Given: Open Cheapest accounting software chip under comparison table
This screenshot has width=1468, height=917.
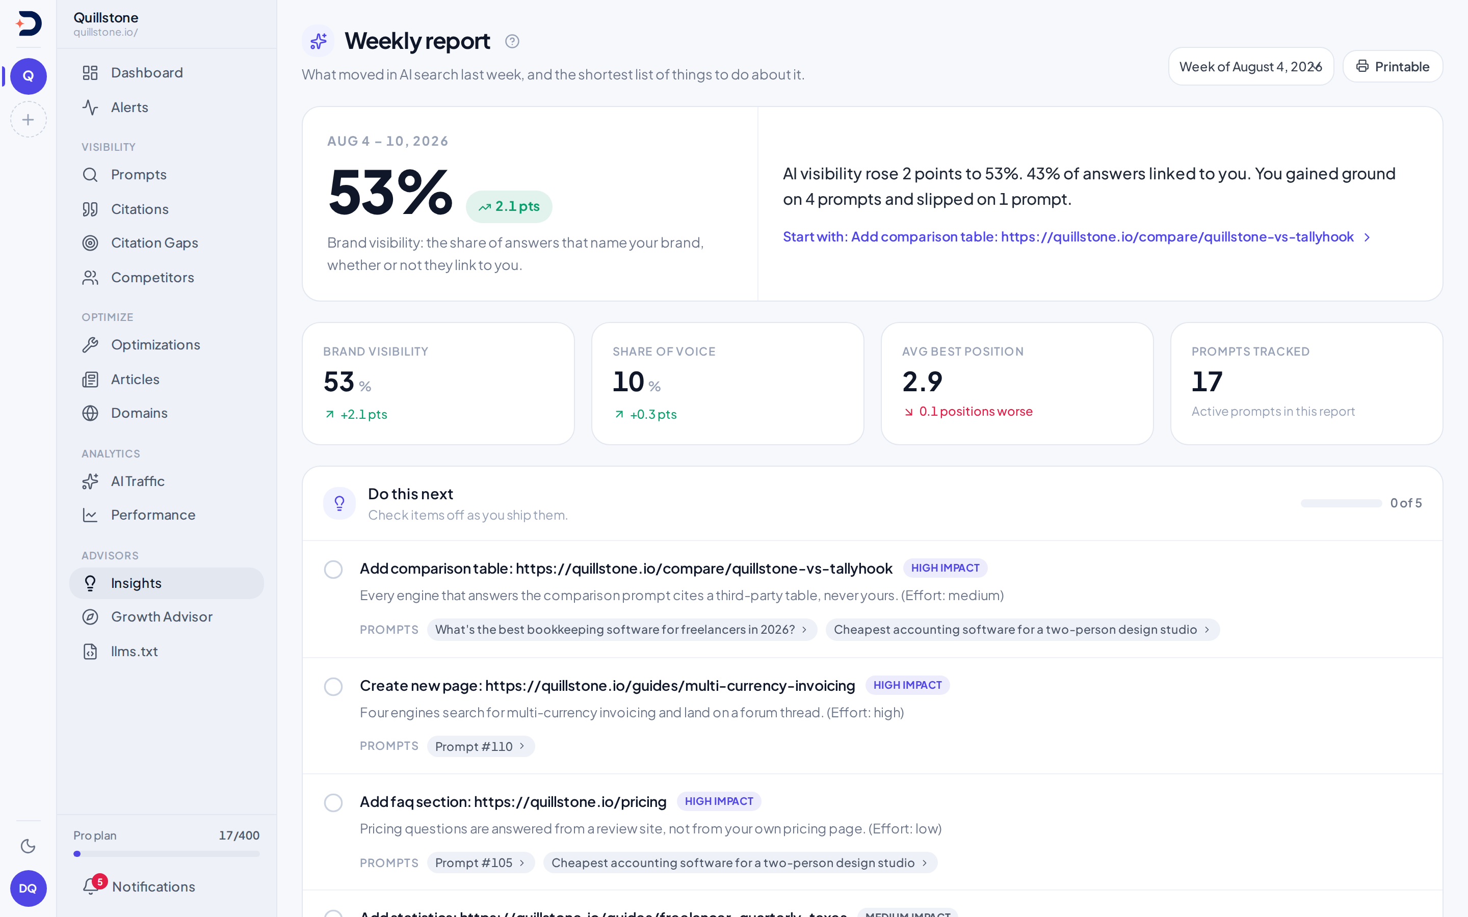Looking at the screenshot, I should [1022, 630].
